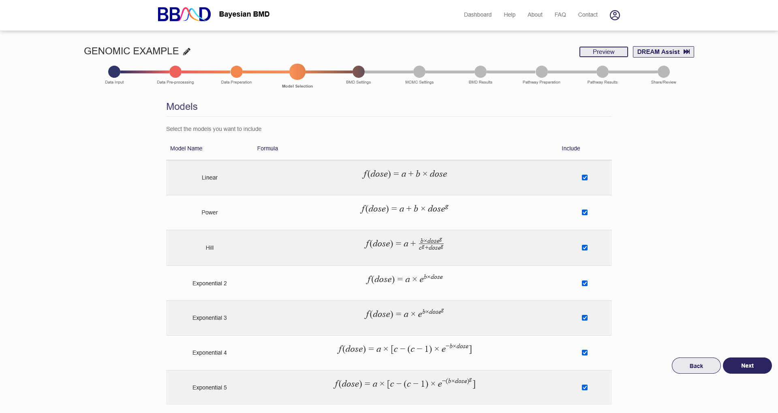Viewport: 778px width, 413px height.
Task: Open the user account profile icon
Action: point(615,15)
